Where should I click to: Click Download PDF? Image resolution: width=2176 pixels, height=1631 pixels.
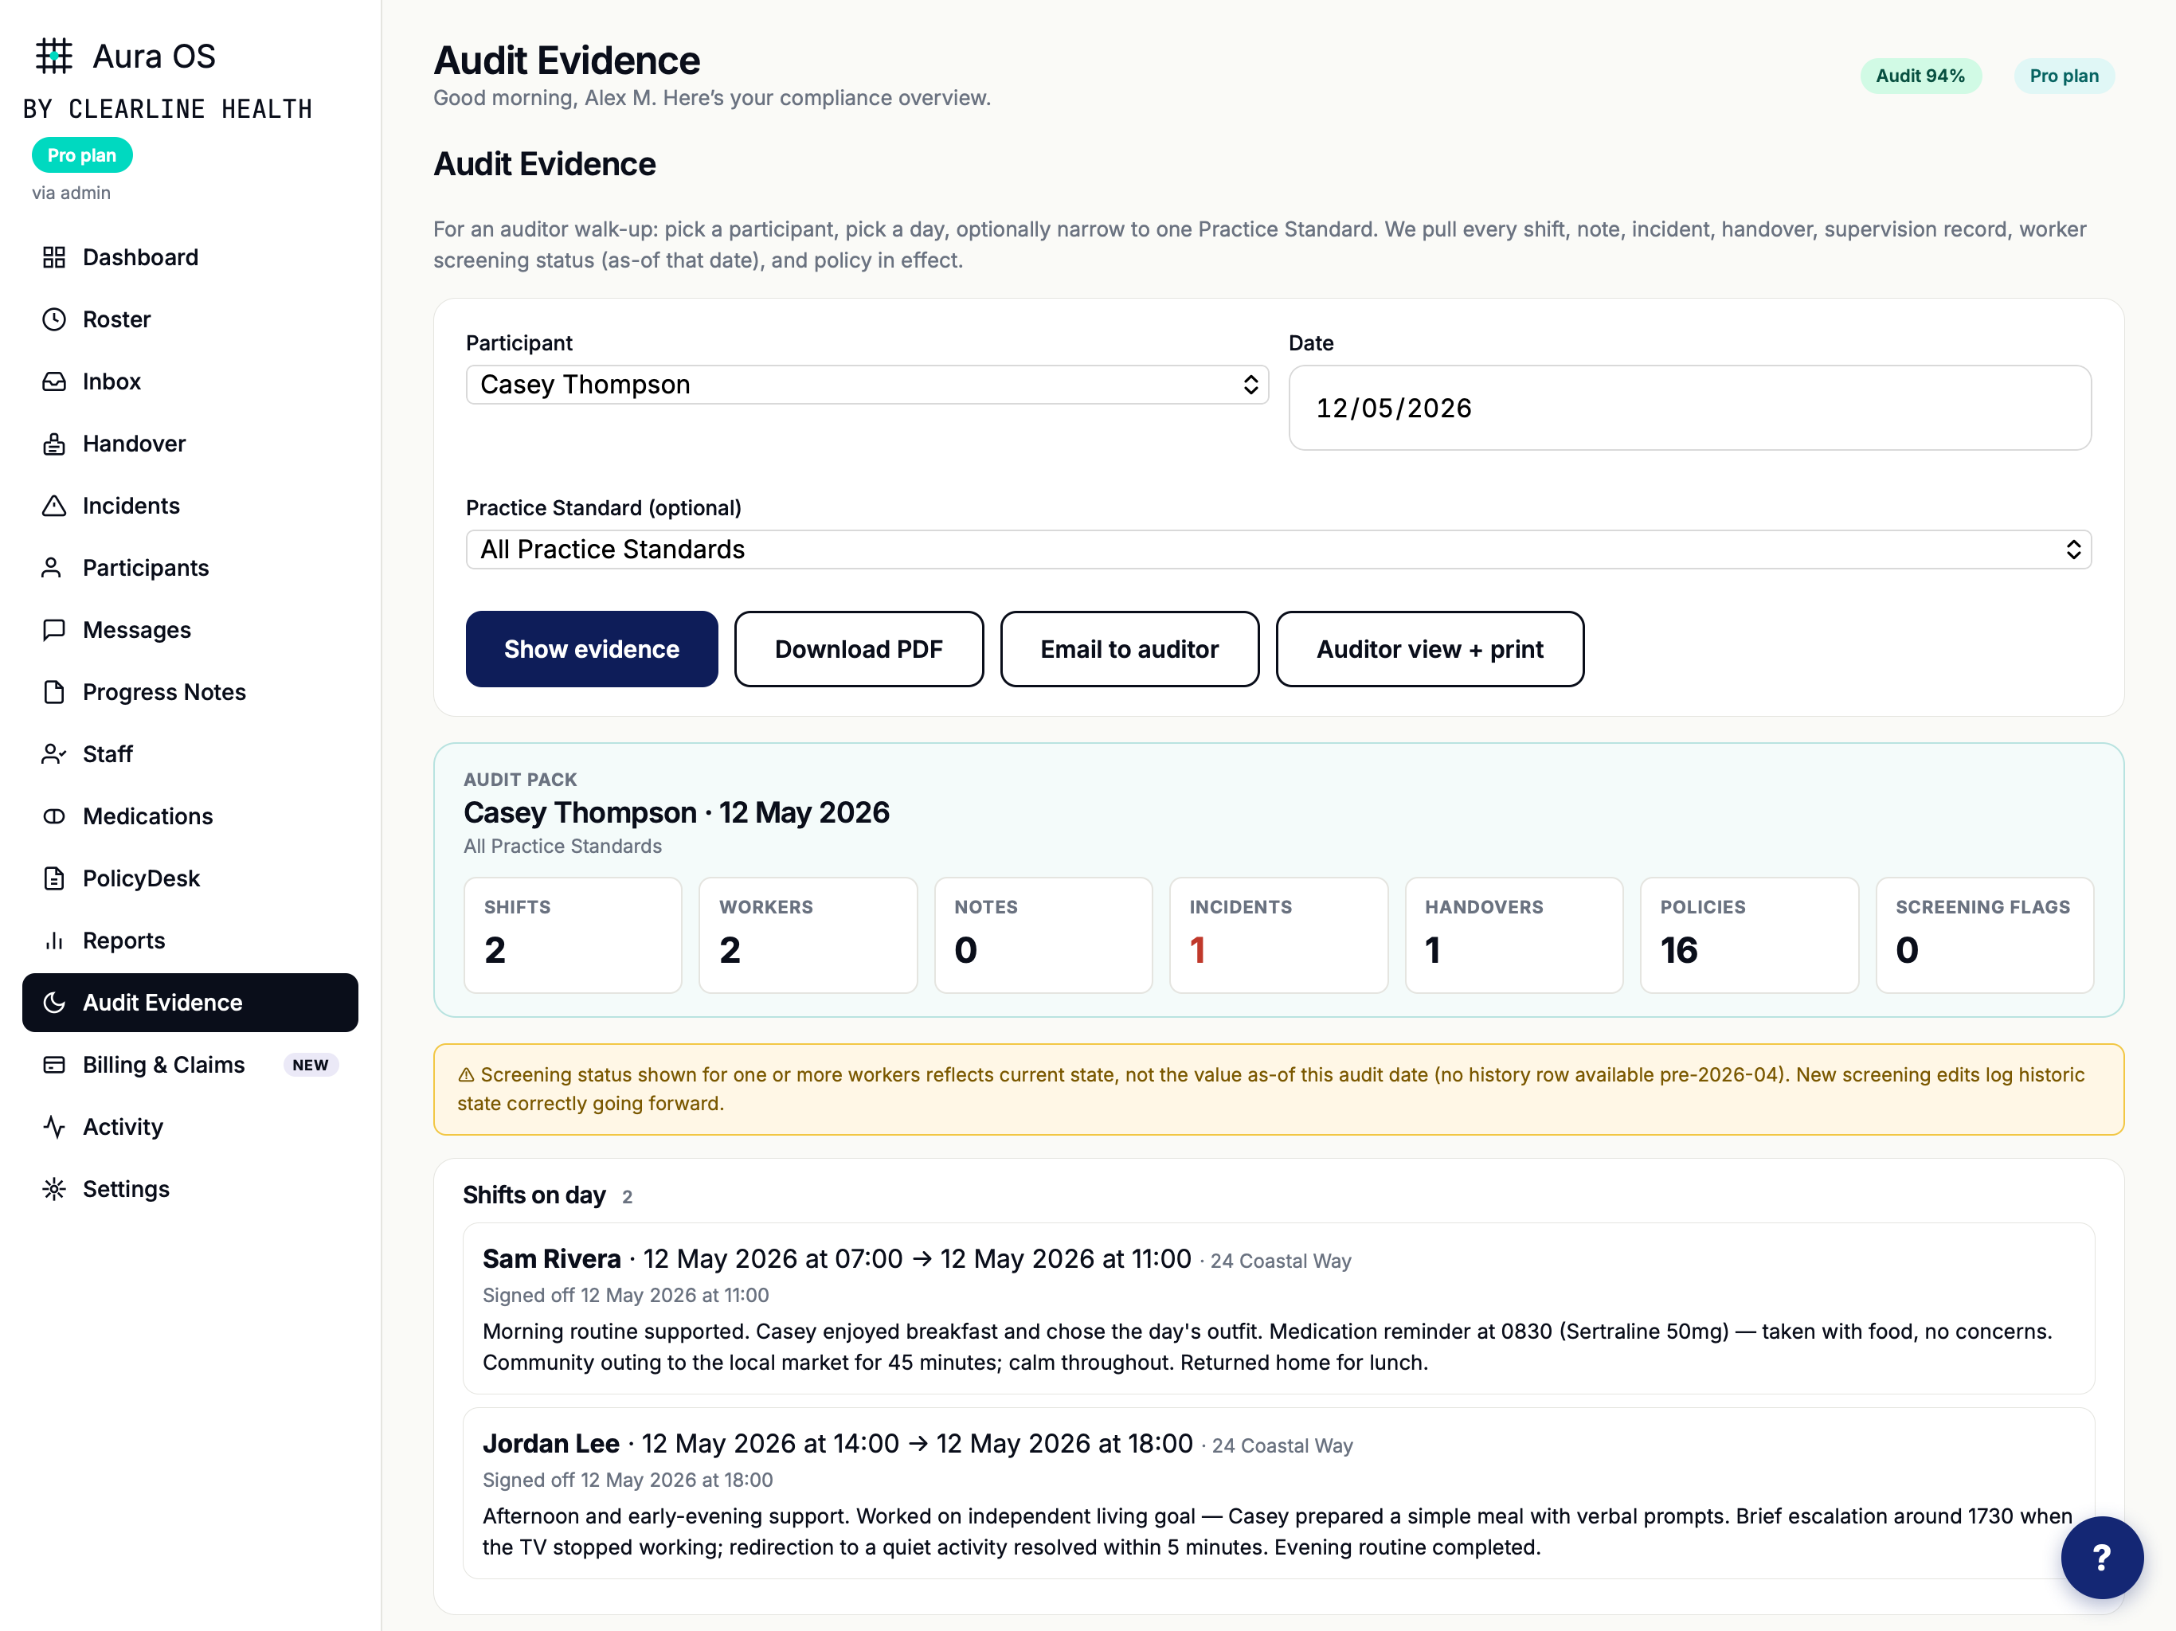858,649
